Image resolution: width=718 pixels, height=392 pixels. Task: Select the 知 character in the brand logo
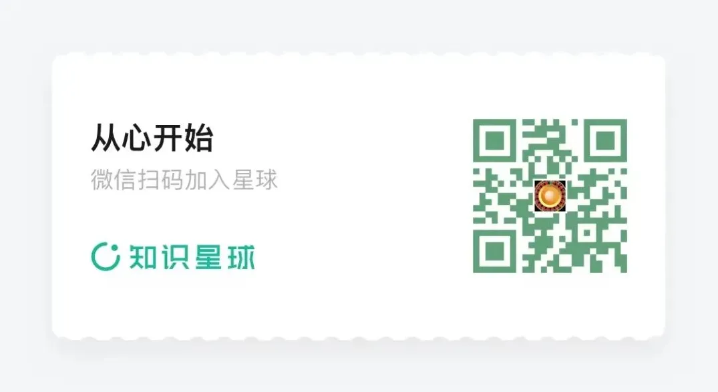point(144,257)
